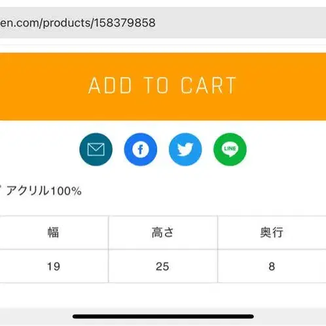The height and width of the screenshot is (326, 326).
Task: Select the browser URL address bar
Action: [x=163, y=23]
